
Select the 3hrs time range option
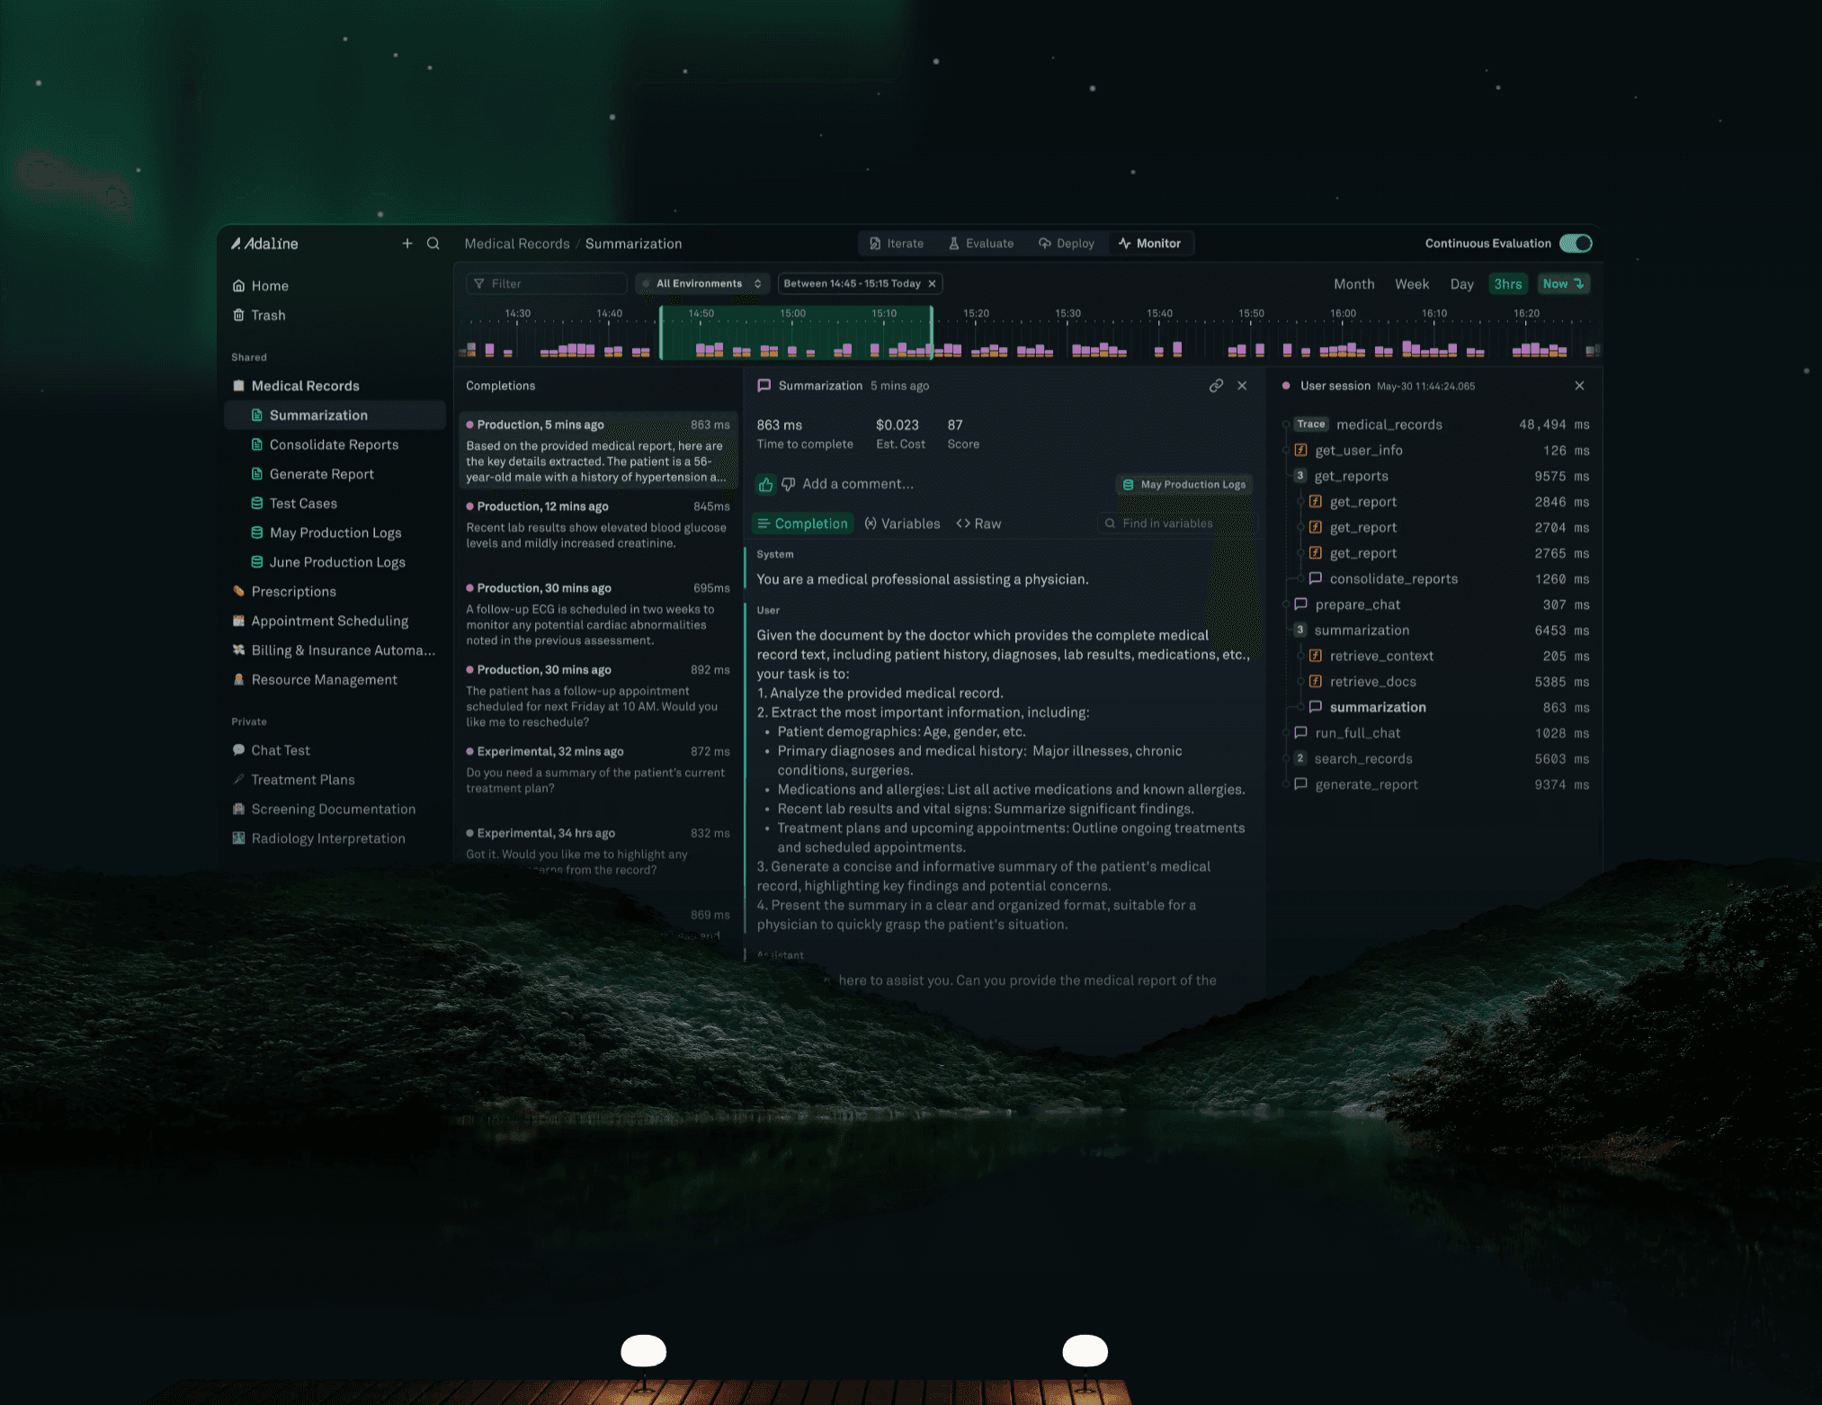click(x=1507, y=284)
